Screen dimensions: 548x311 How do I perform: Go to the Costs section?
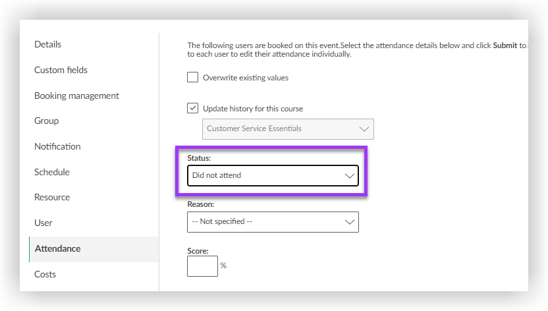point(45,274)
